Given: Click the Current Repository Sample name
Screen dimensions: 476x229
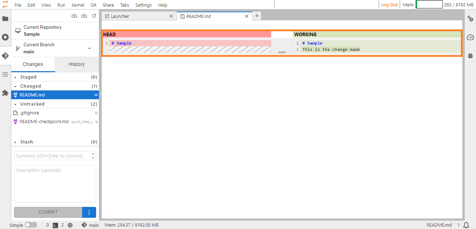Looking at the screenshot, I should click(32, 34).
